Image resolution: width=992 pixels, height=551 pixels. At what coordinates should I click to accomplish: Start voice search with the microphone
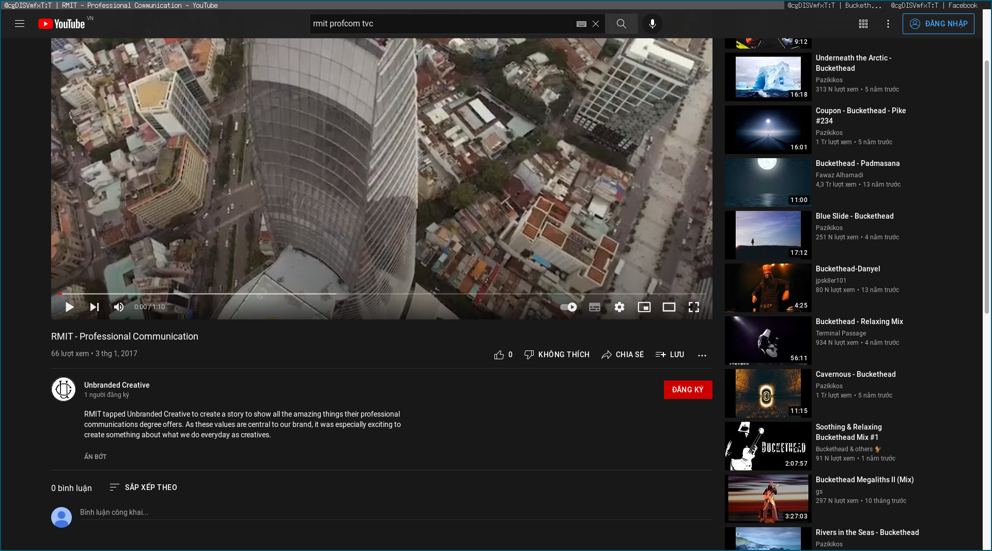(x=653, y=24)
